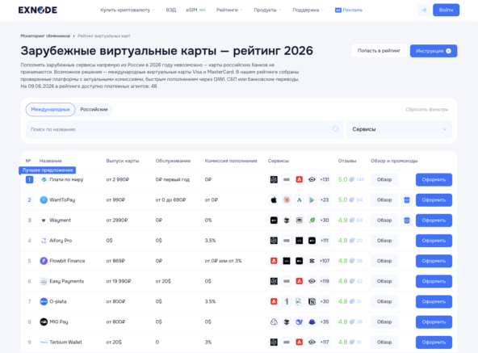
Task: Click Сбросить фильтры link
Action: [x=427, y=110]
